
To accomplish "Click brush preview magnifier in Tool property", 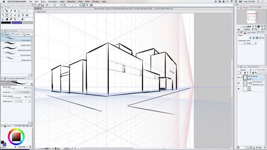I will tap(32, 84).
